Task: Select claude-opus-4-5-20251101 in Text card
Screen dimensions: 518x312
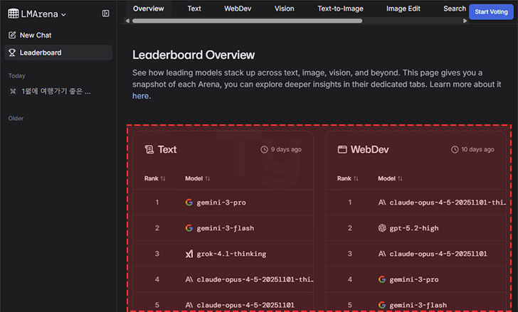Action: tap(245, 305)
